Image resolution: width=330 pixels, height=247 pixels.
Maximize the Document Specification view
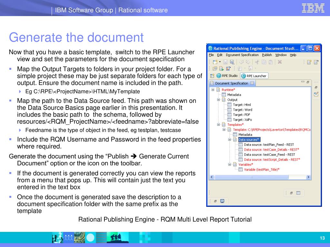click(308, 82)
